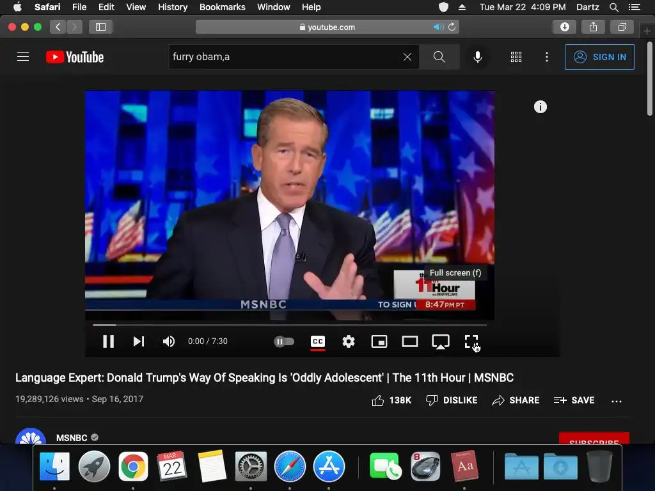Open the MSNBC channel avatar
Image resolution: width=655 pixels, height=491 pixels.
point(31,436)
